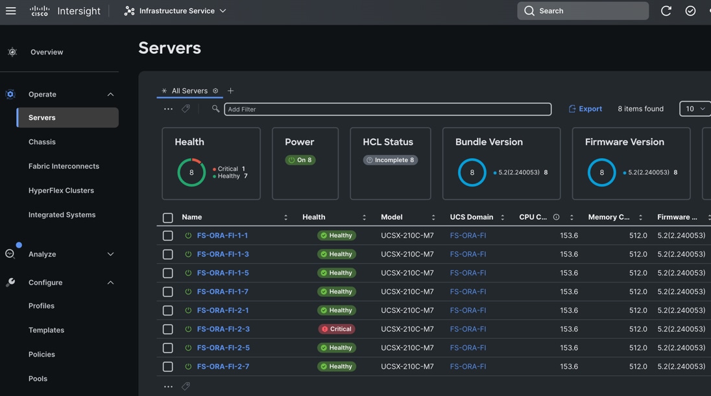Click the info icon in CPU column
Screen dimensions: 711x396
pyautogui.click(x=556, y=217)
